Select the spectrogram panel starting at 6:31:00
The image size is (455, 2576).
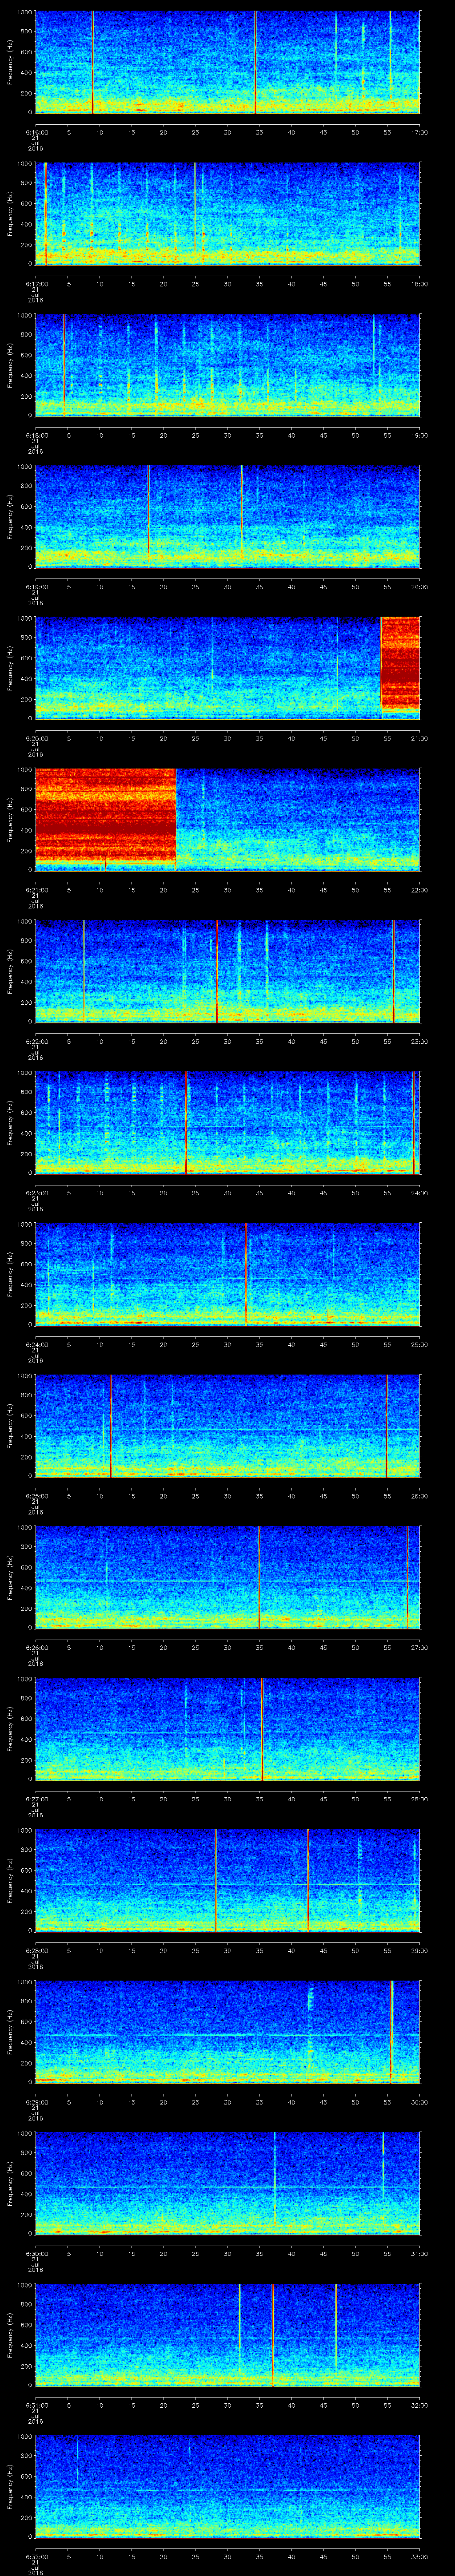(x=228, y=2336)
